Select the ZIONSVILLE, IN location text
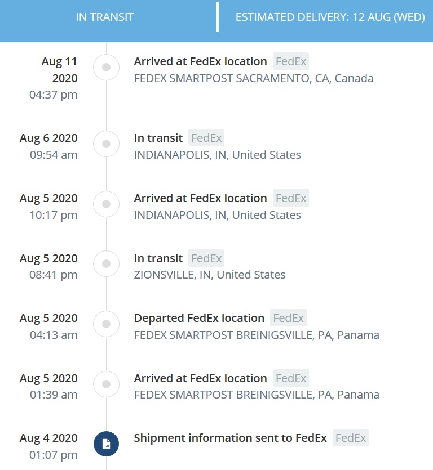The image size is (433, 470). click(x=210, y=275)
